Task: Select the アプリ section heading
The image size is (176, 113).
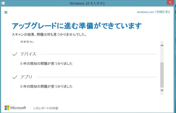Action: tap(26, 77)
